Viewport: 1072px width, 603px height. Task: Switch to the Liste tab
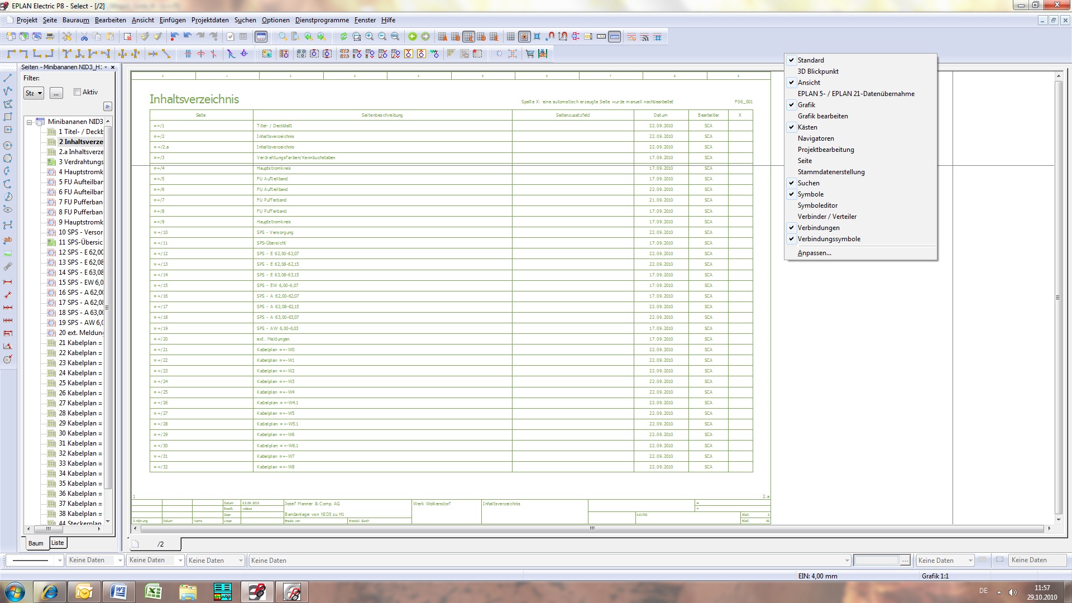tap(58, 543)
